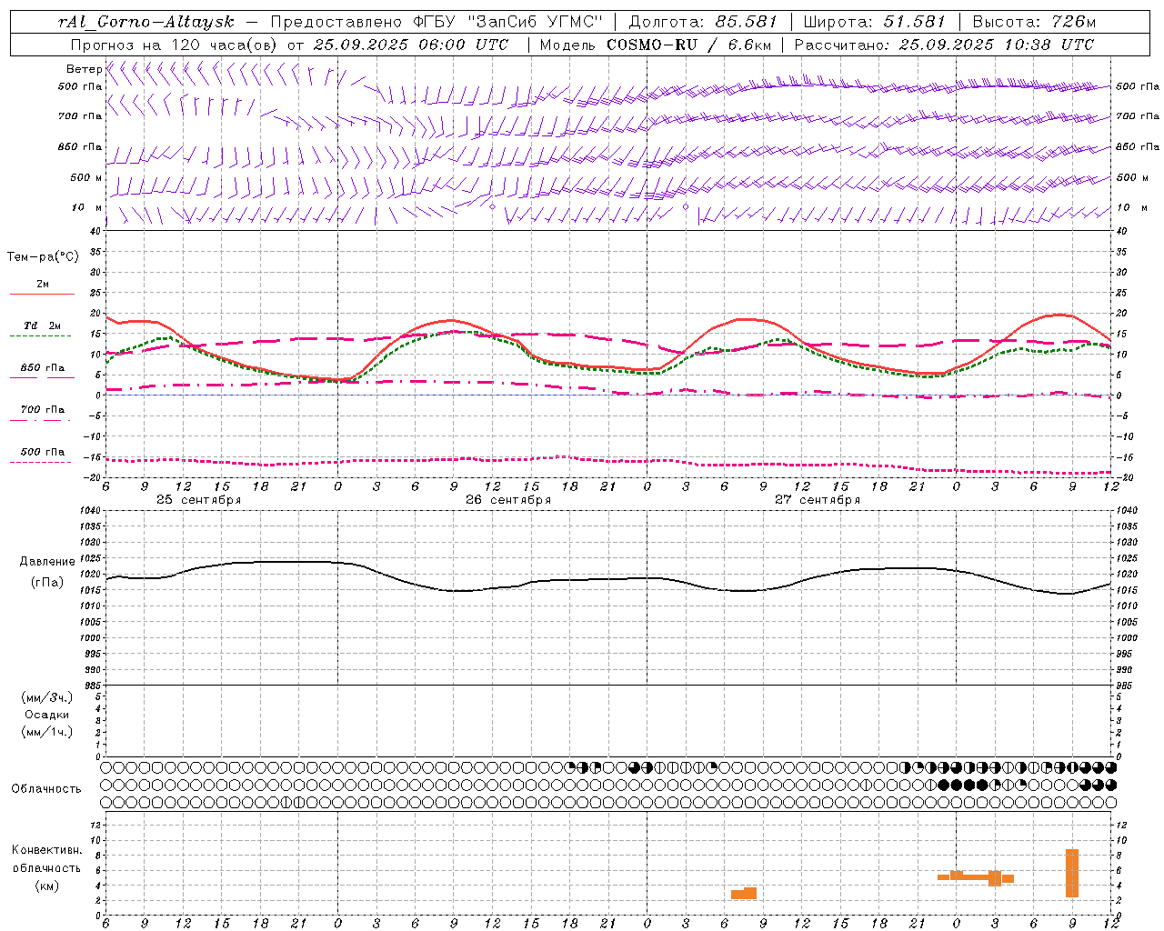Click the calm-wind diamond marker on 26 сентября
Screen dimensions: 1164x931
pos(493,206)
